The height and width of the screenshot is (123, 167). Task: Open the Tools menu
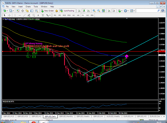[x=36, y=7]
